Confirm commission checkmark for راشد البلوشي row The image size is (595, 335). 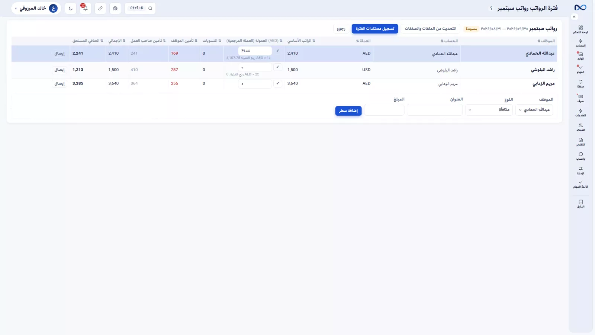coord(278,67)
